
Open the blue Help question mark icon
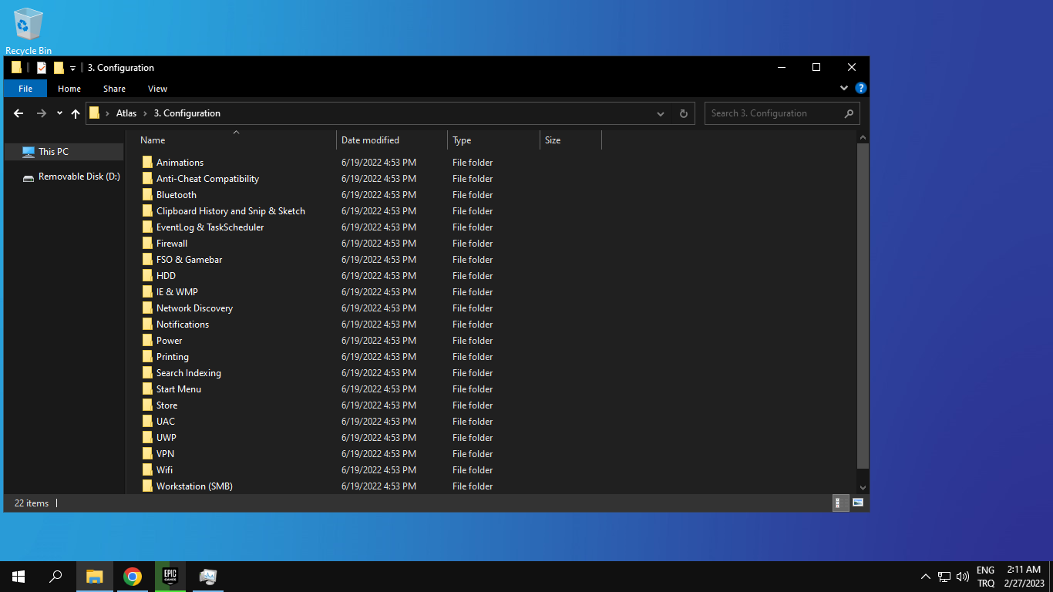tap(861, 89)
